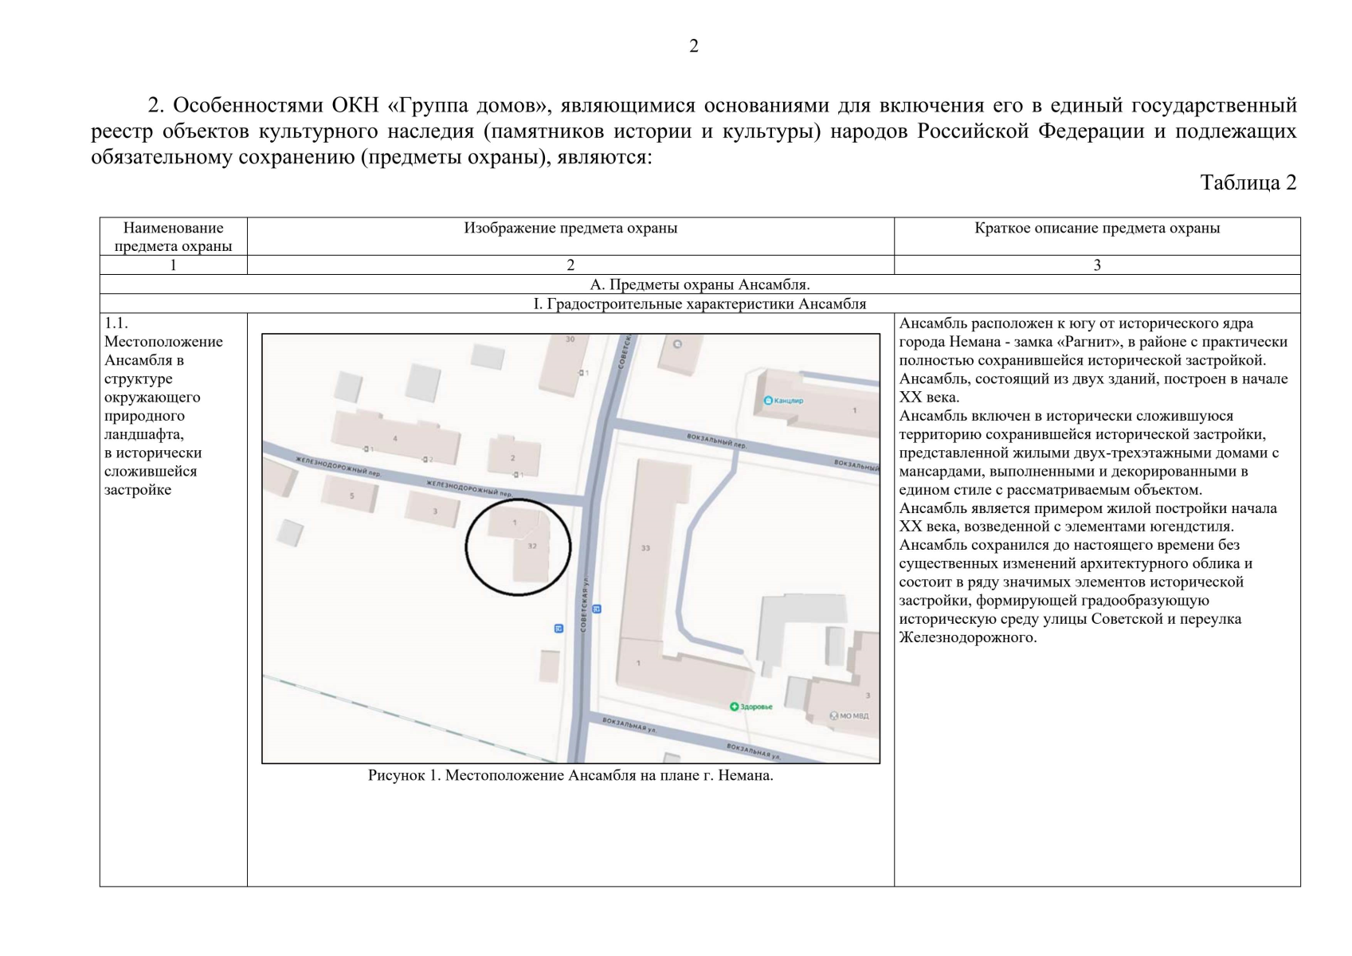Click "2. Особенностями ОКН «Группа домов»" paragraph start
1352x956 pixels.
(349, 105)
